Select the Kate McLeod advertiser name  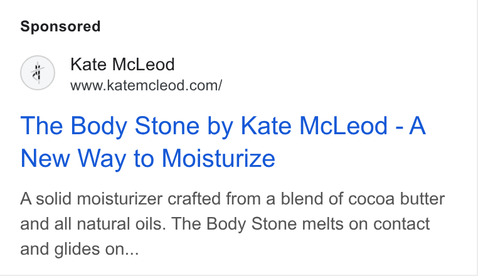tap(122, 65)
